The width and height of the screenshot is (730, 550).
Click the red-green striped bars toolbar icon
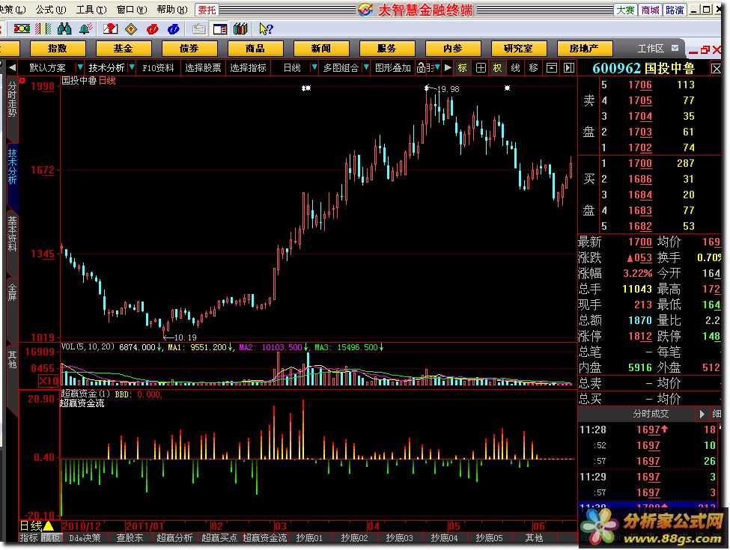(x=43, y=29)
